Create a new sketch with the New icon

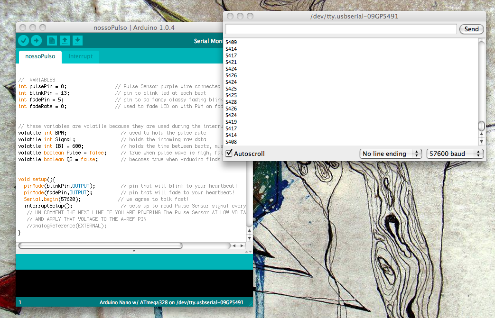52,41
